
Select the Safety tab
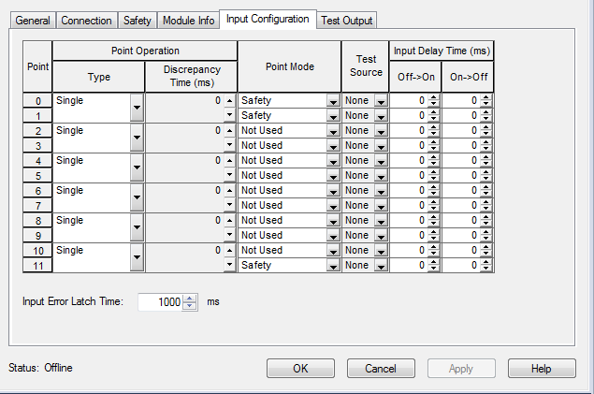coord(138,21)
